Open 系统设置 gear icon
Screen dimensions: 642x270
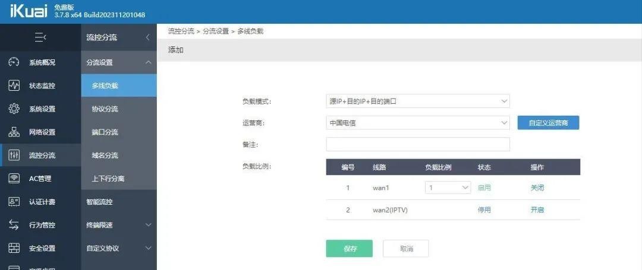pyautogui.click(x=14, y=109)
